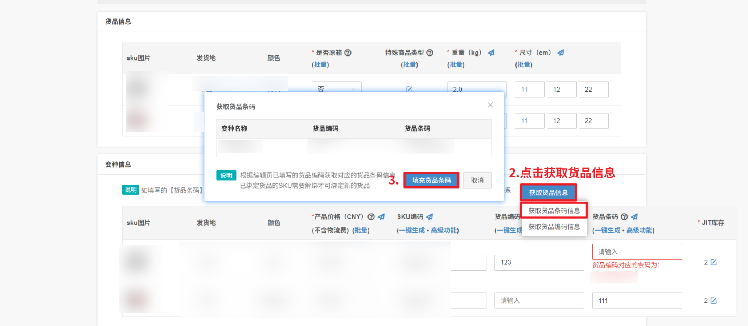748x326 pixels.
Task: Click the 货品条码 field containing 111
Action: pyautogui.click(x=637, y=300)
